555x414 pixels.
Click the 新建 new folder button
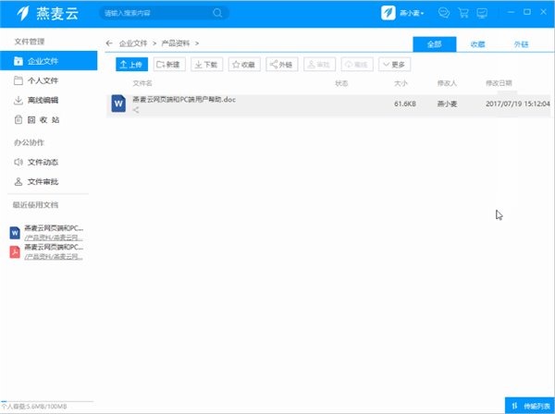point(169,65)
